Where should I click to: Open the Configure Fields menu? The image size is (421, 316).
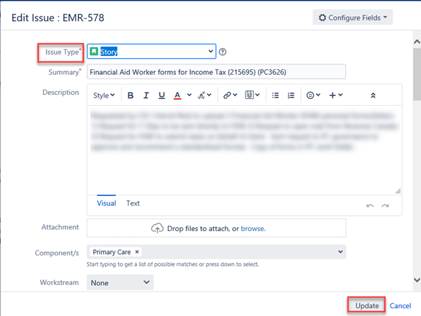(353, 18)
